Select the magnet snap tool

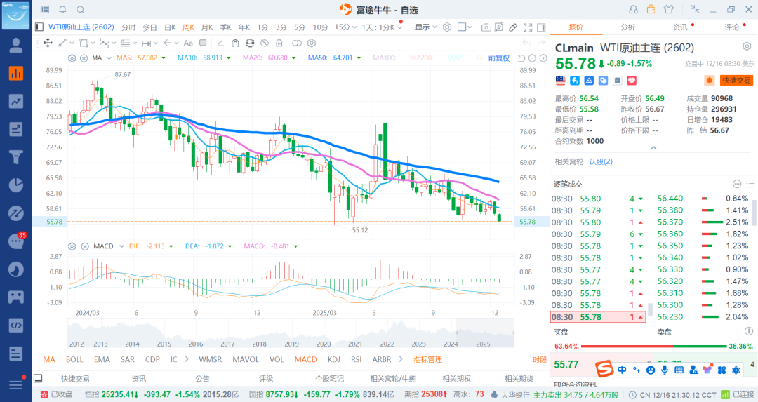tap(235, 43)
